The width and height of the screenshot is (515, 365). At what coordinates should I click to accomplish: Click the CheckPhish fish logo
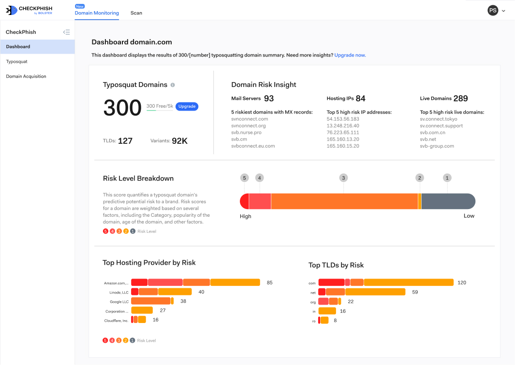(x=12, y=10)
